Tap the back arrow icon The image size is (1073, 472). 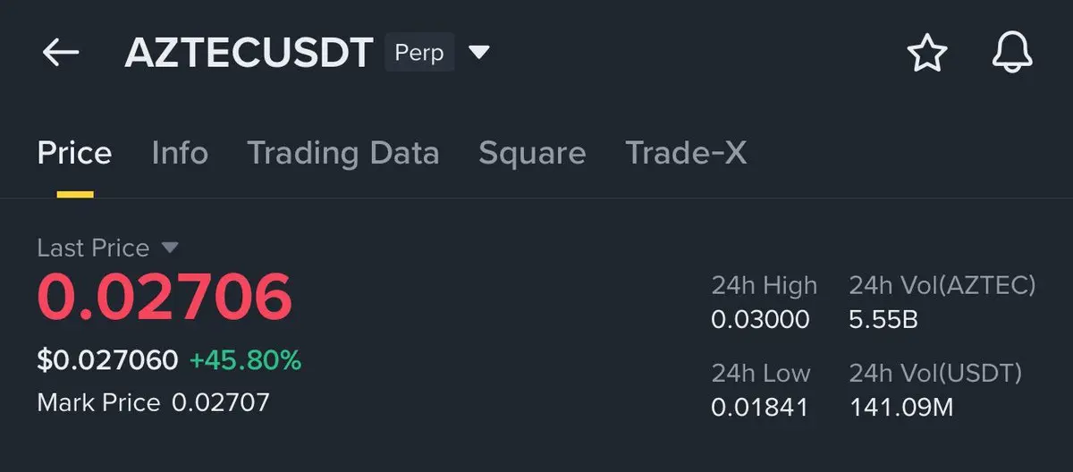coord(61,54)
